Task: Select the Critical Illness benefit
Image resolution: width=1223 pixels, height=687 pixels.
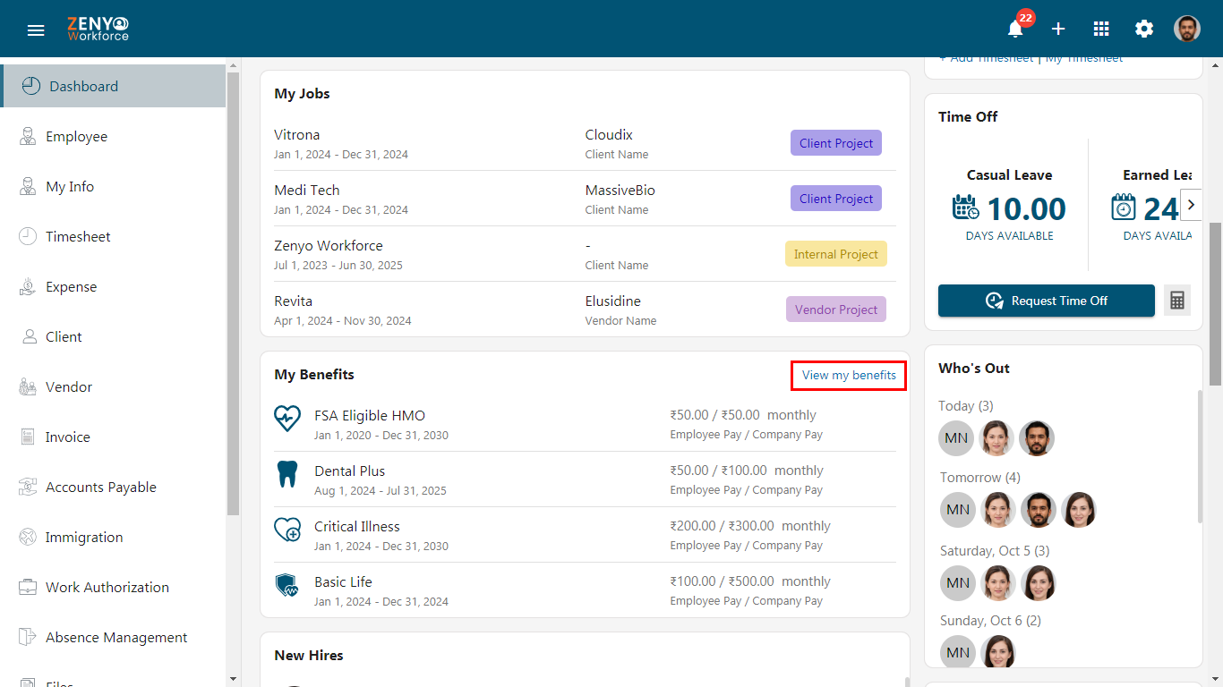Action: pyautogui.click(x=357, y=527)
